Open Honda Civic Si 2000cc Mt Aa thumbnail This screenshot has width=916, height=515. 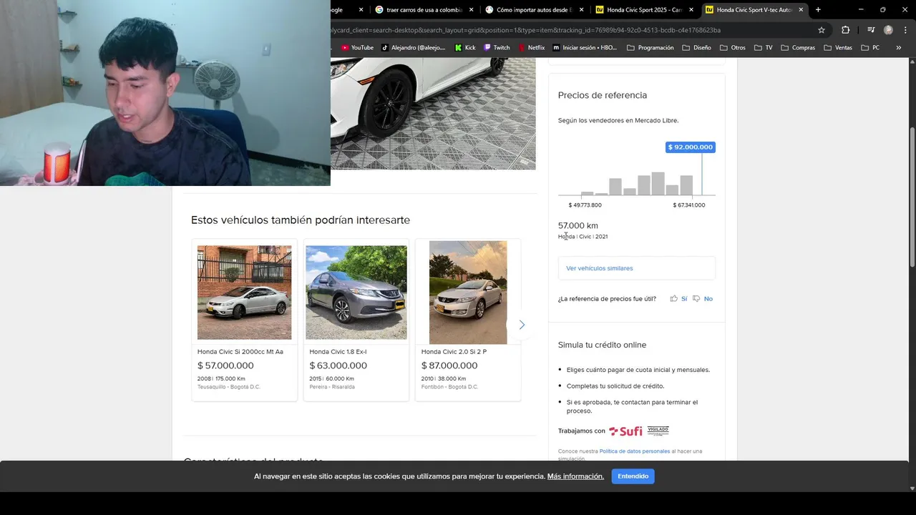244,293
